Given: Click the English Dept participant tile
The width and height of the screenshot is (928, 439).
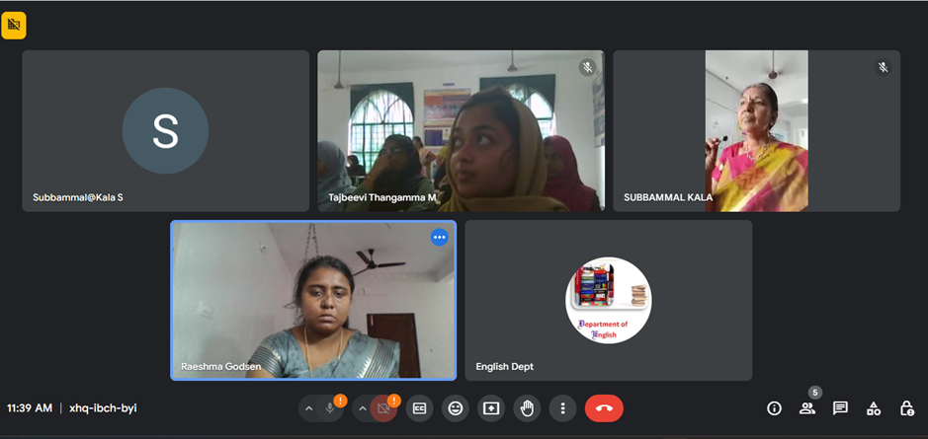Looking at the screenshot, I should pos(608,300).
